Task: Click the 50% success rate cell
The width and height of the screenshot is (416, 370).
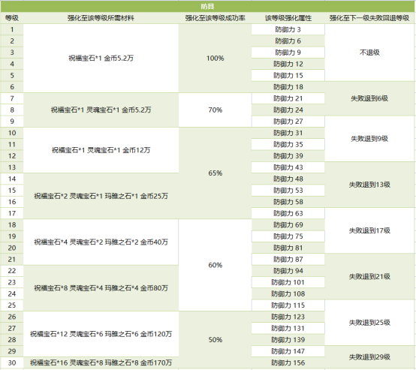Action: (x=215, y=340)
